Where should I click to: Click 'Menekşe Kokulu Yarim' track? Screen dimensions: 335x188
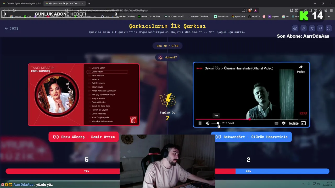(x=102, y=121)
